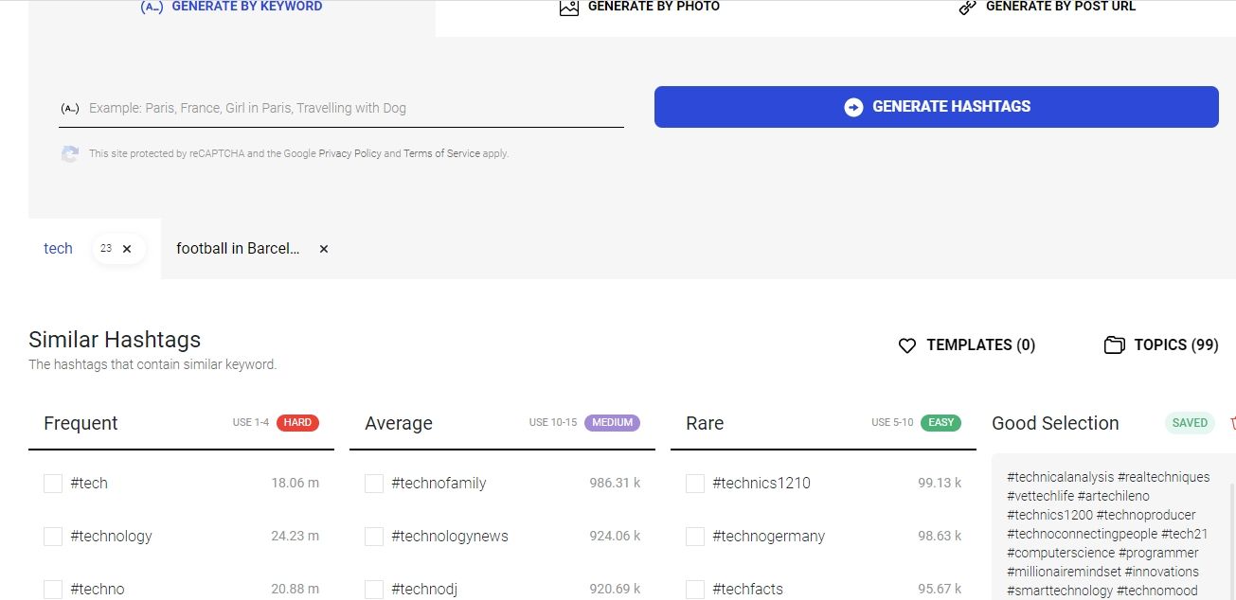Open the Generate by Photo tab
The image size is (1236, 600).
tap(639, 7)
